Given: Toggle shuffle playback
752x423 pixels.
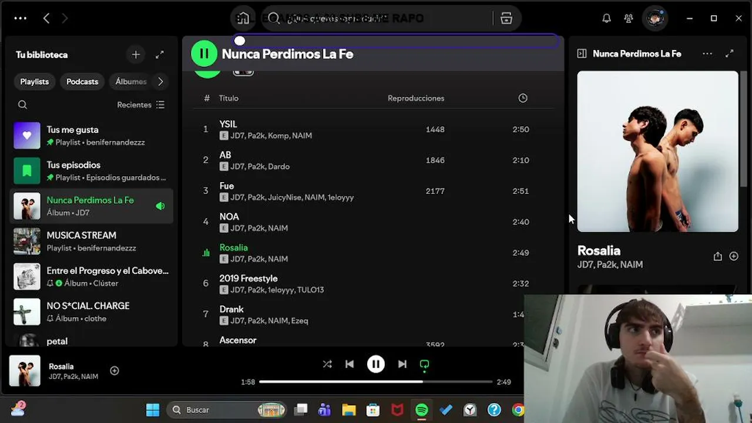Looking at the screenshot, I should 327,364.
